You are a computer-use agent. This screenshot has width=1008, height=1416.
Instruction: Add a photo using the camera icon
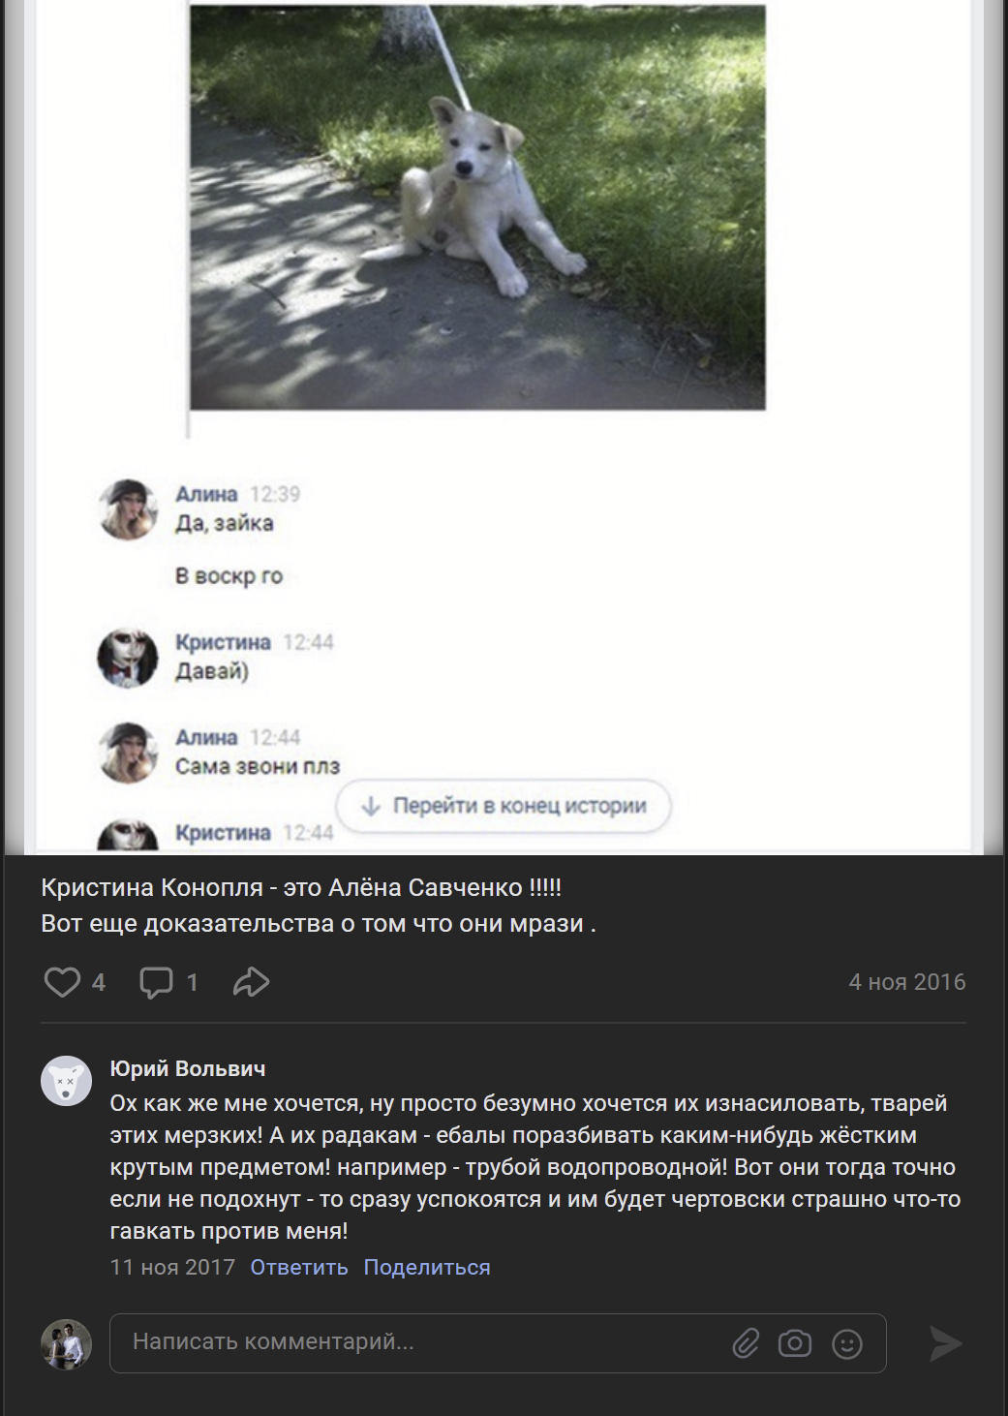click(x=795, y=1343)
